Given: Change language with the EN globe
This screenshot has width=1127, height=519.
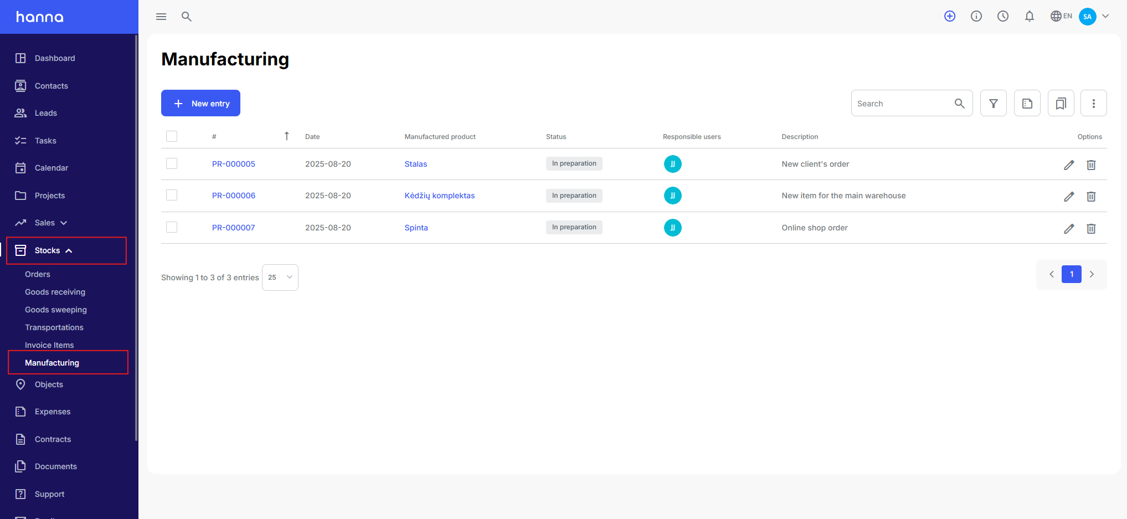Looking at the screenshot, I should pos(1061,16).
